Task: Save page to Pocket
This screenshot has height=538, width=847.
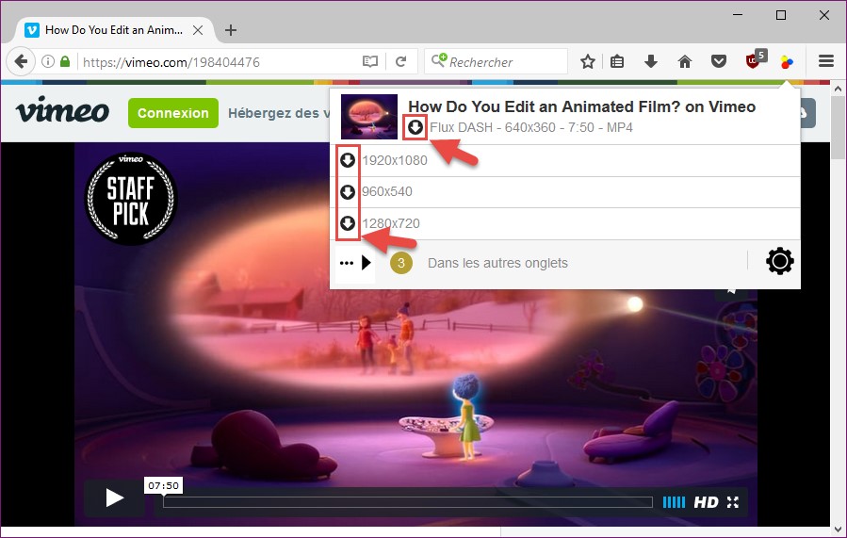Action: 719,61
